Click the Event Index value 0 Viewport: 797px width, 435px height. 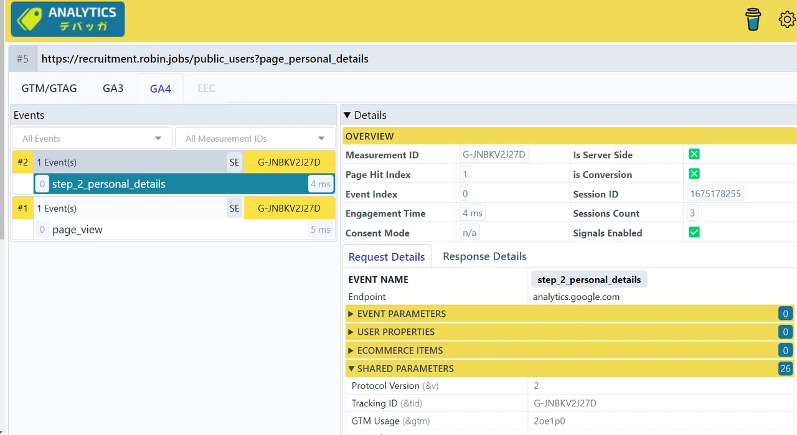coord(465,194)
